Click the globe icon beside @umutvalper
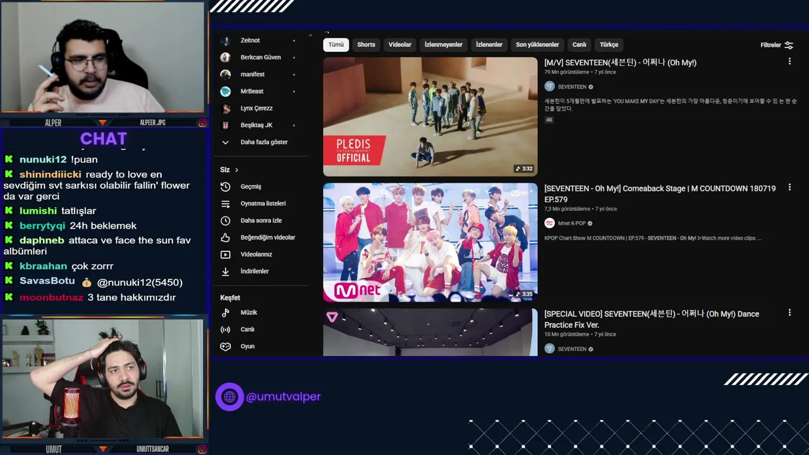This screenshot has width=809, height=455. coord(229,397)
